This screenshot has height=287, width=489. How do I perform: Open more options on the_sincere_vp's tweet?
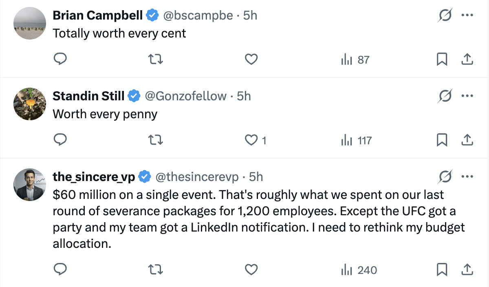(467, 177)
